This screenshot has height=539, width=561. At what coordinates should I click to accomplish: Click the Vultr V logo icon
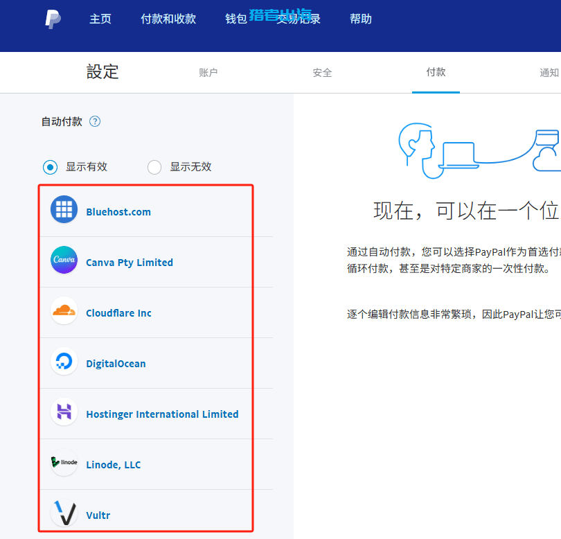64,513
